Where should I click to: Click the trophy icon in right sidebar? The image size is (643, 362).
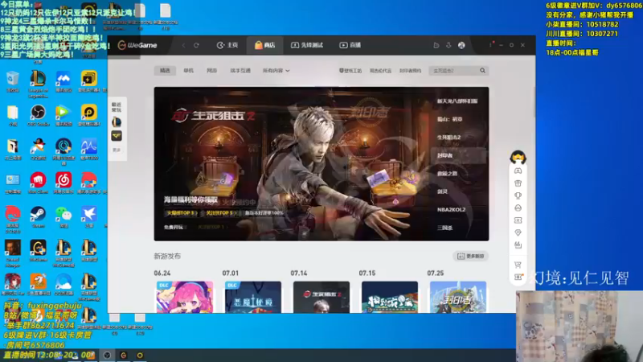click(x=518, y=195)
